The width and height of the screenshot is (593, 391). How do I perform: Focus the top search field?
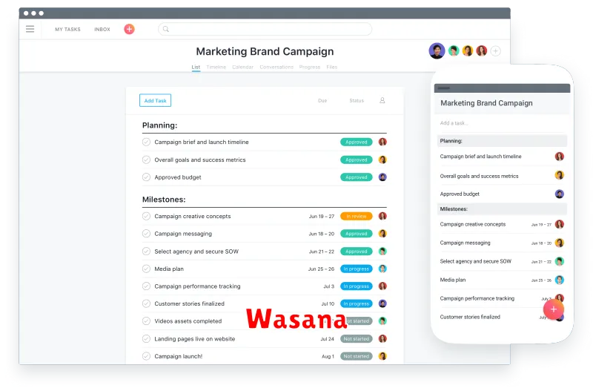coord(265,29)
